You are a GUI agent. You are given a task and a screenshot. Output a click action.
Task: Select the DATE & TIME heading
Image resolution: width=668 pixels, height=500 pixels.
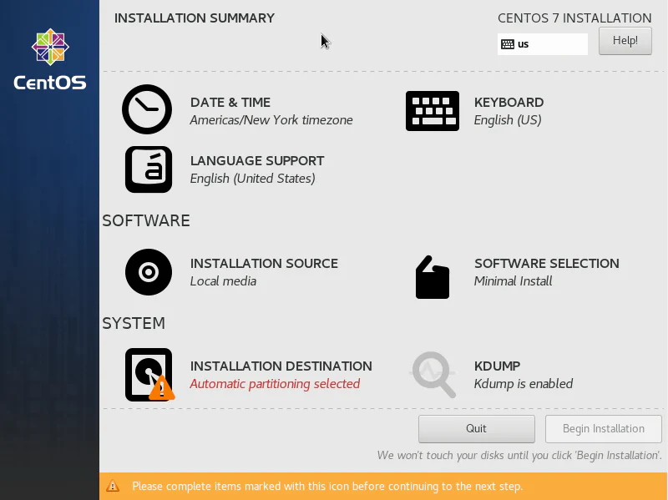pyautogui.click(x=230, y=103)
